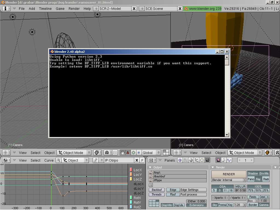Open the File menu
Screen dimensions: 280x210
22,8
